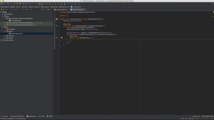Click the Undo arrow icon
This screenshot has width=214, height=120.
coord(8,4)
